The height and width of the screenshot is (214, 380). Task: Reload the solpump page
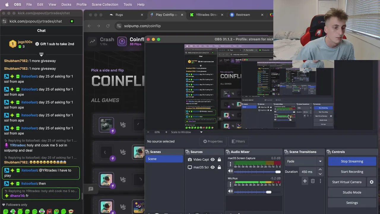click(x=108, y=26)
